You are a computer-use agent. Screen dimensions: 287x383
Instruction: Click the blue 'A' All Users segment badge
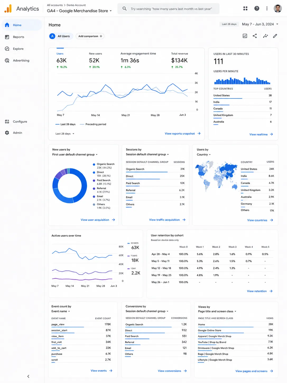52,36
